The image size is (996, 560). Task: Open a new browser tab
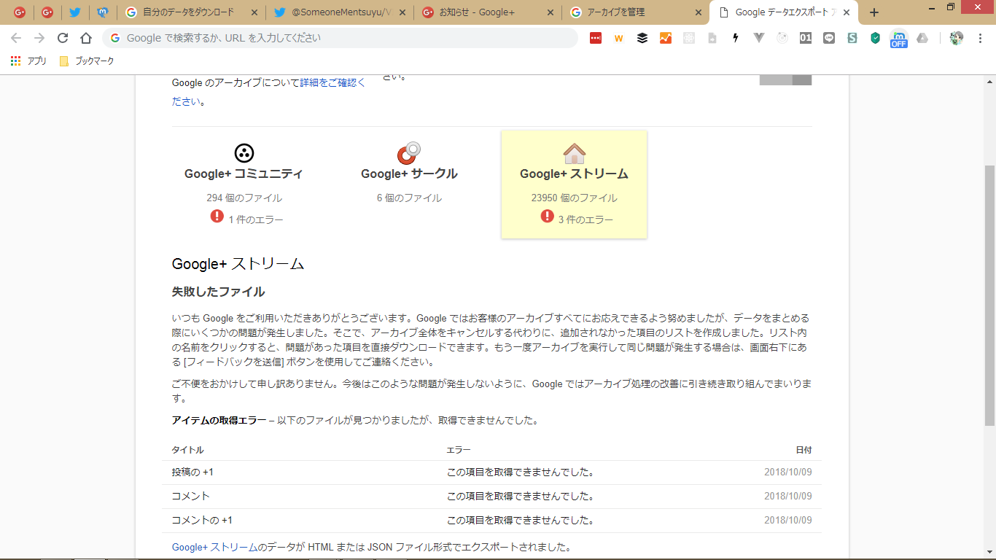874,12
